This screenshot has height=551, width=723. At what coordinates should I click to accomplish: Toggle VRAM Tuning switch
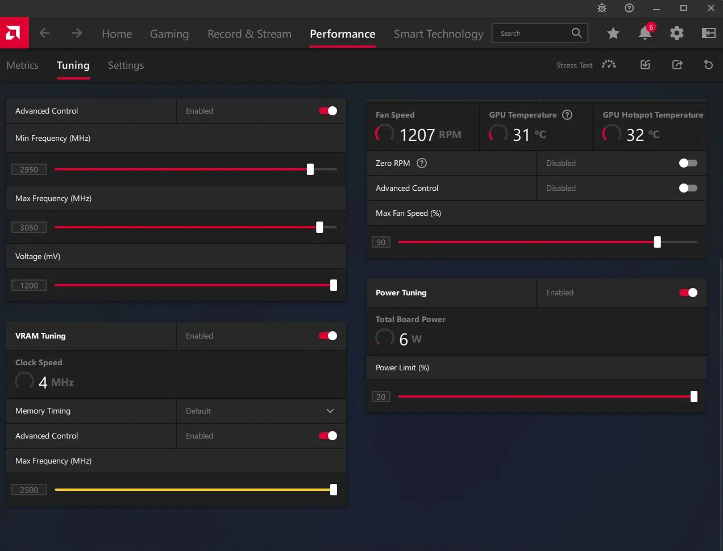coord(328,336)
